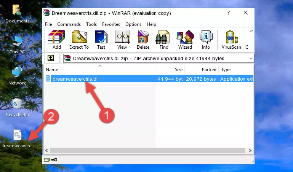Launch the Wizard tool
The height and width of the screenshot is (172, 293).
tap(185, 40)
